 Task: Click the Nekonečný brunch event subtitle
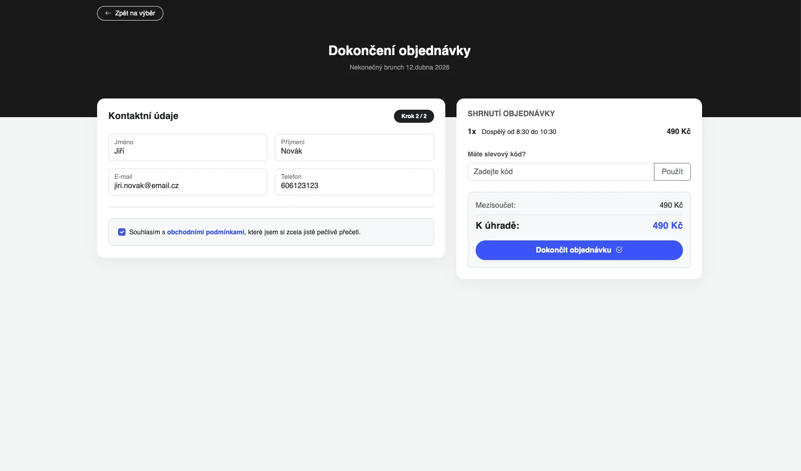[400, 67]
